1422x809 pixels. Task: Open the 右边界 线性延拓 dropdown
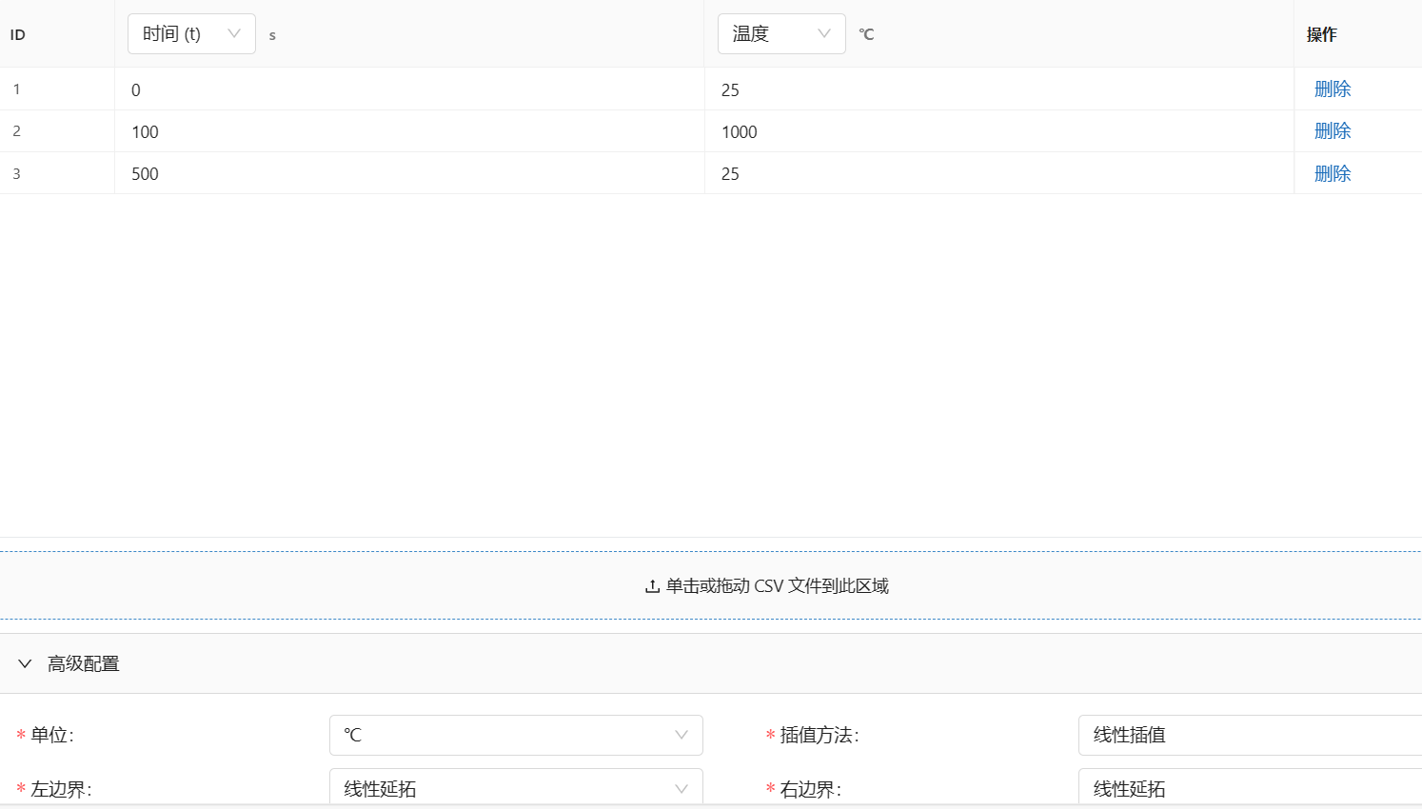pos(1250,788)
